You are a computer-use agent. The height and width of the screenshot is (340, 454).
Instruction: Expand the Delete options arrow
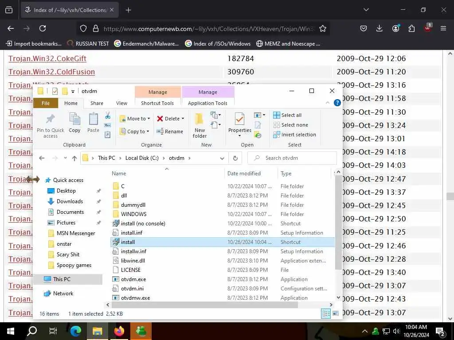click(183, 119)
